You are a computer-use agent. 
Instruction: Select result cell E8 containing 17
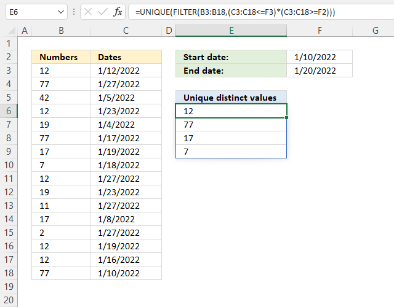pos(231,138)
